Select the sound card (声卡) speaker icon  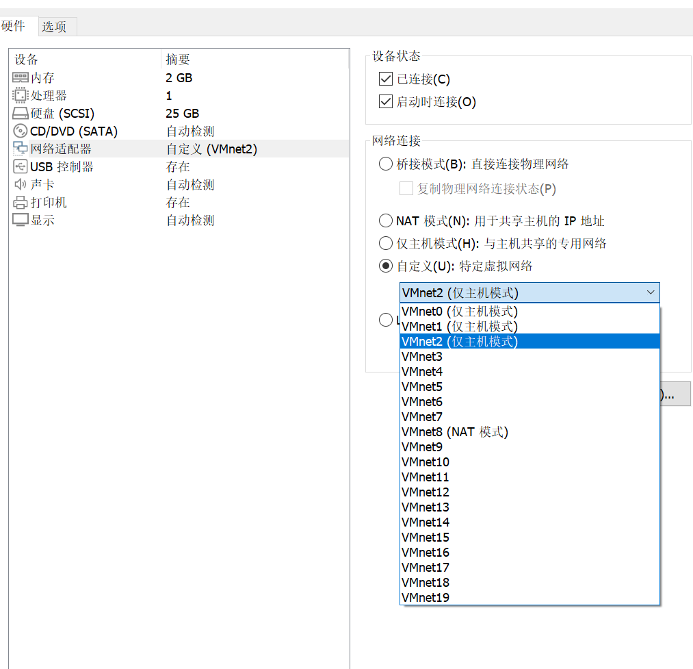pos(21,184)
